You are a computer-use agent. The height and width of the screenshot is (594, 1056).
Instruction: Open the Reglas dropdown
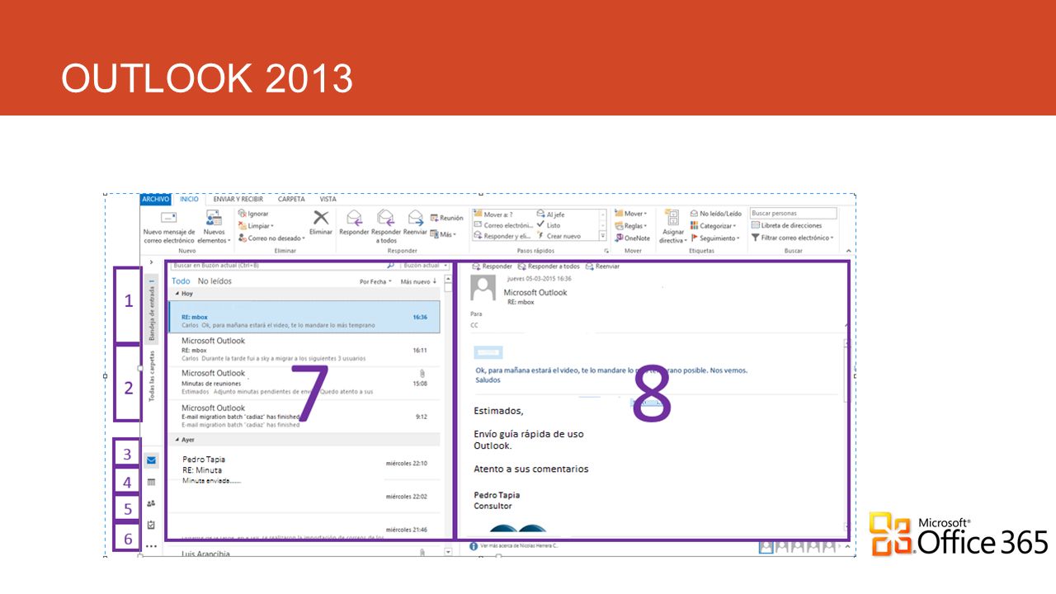point(629,226)
